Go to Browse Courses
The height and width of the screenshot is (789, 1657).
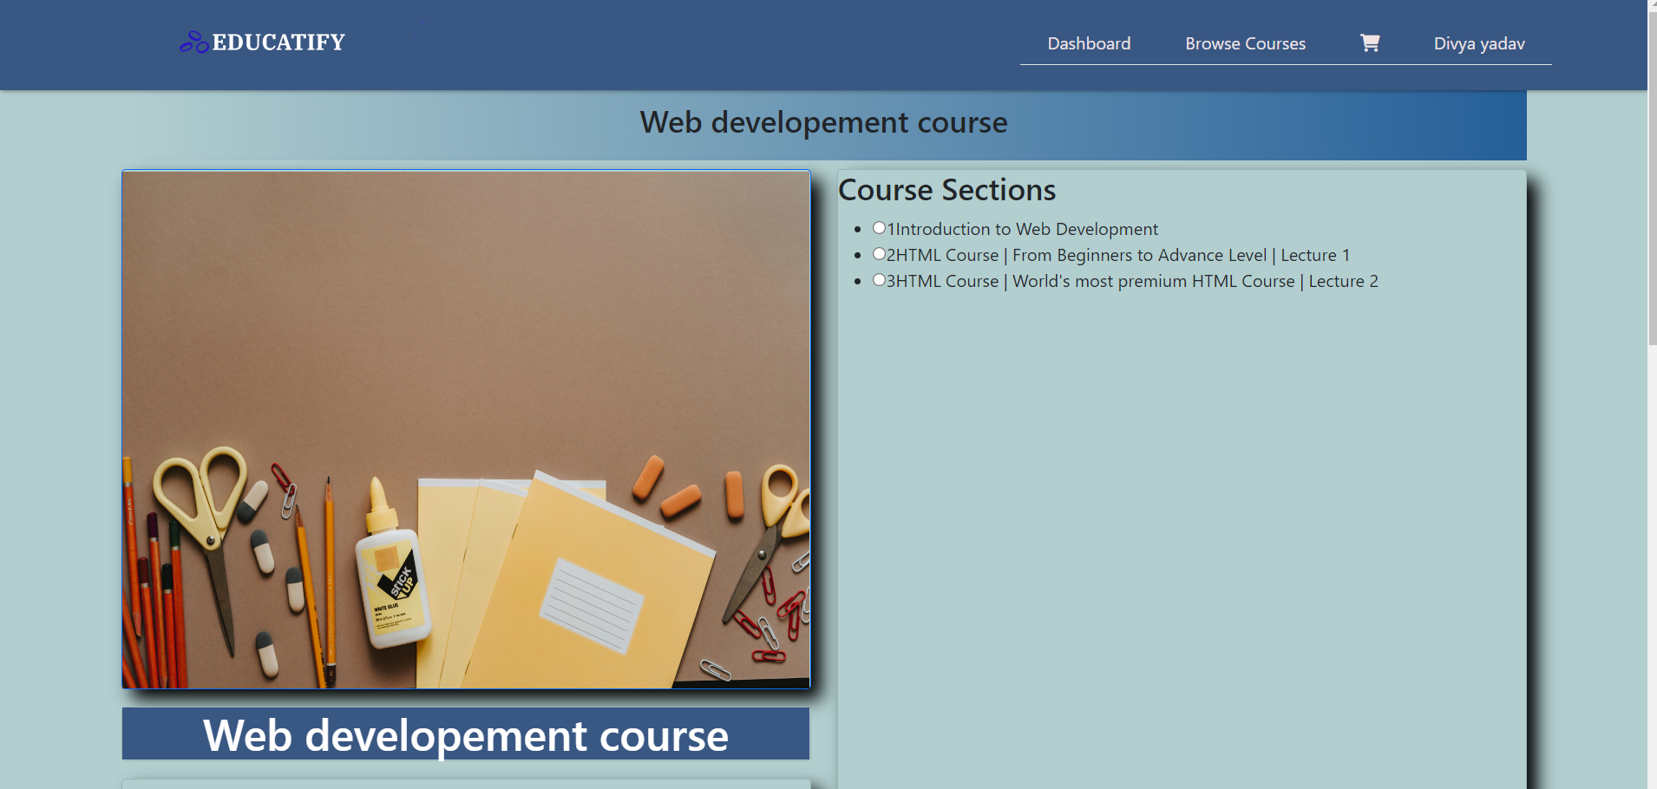(x=1245, y=43)
